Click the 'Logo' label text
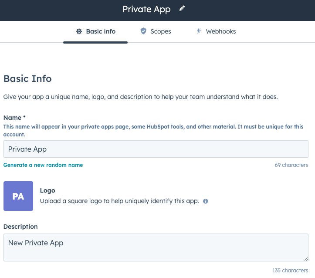 point(47,190)
